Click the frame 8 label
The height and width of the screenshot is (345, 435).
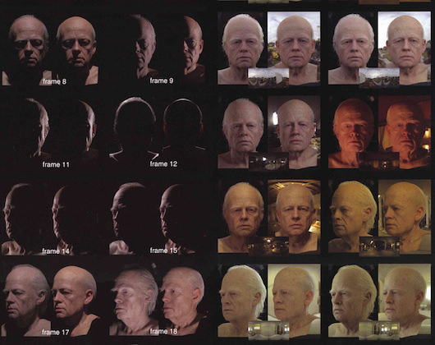(x=54, y=81)
